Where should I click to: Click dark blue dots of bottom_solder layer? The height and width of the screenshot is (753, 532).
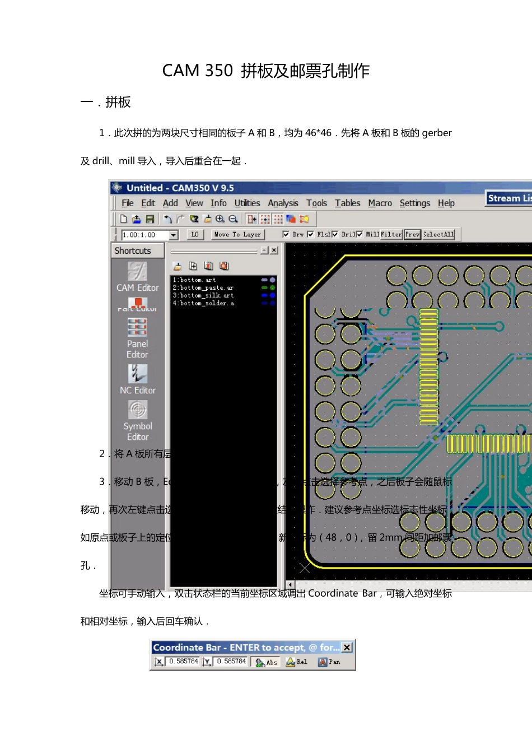[268, 303]
